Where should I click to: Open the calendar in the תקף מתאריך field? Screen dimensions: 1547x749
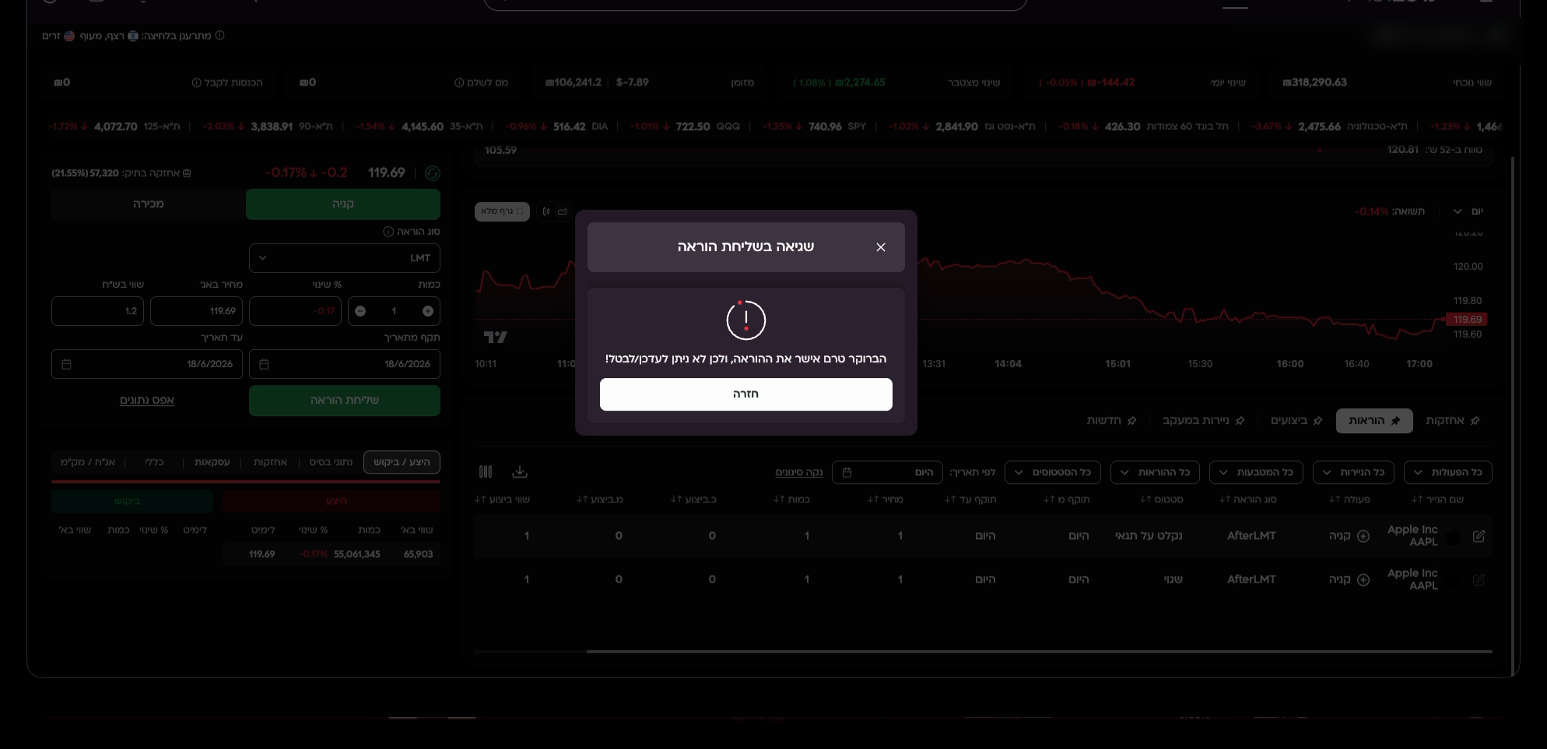pos(264,364)
